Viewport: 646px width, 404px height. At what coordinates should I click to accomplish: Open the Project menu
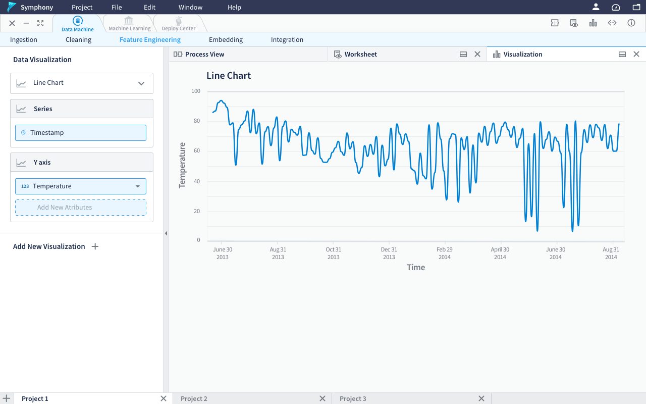click(82, 7)
